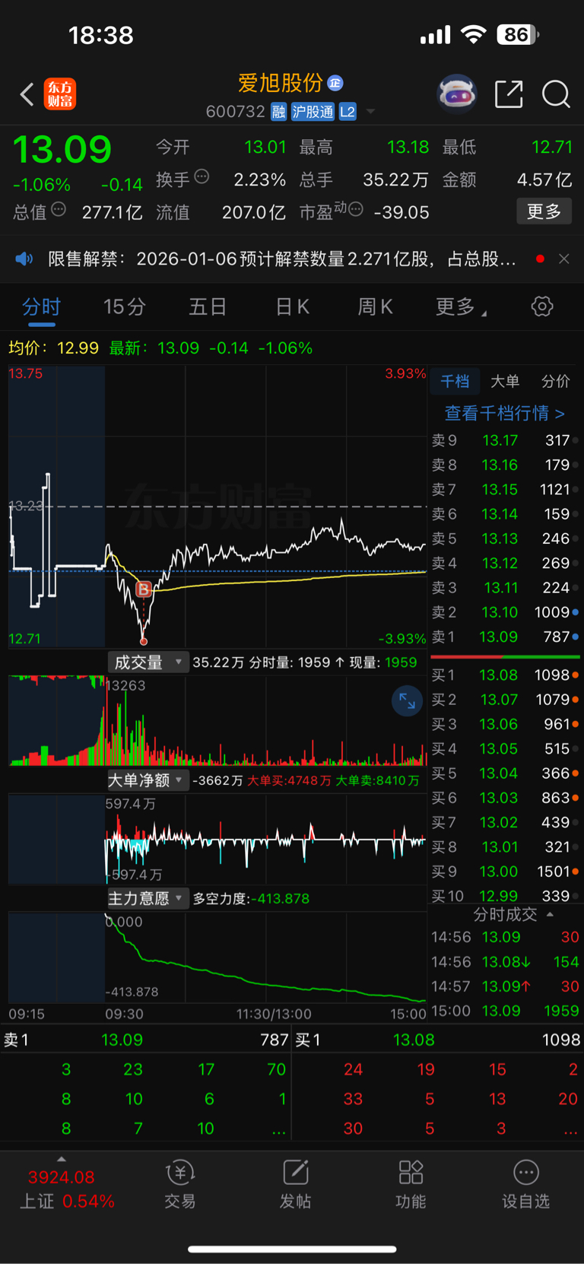The height and width of the screenshot is (1264, 584).
Task: Tap the 卖9 13.17 order row
Action: pos(505,440)
